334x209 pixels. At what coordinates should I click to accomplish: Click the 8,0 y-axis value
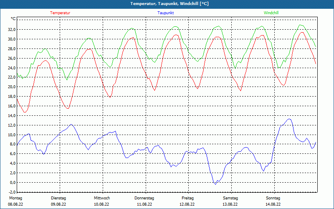coord(13,144)
